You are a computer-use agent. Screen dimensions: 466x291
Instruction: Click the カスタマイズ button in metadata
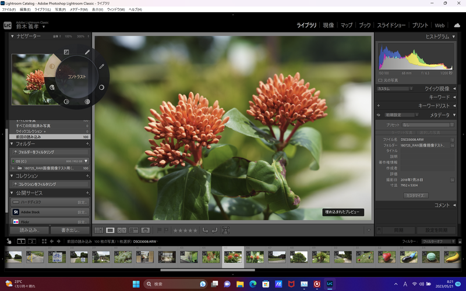415,196
